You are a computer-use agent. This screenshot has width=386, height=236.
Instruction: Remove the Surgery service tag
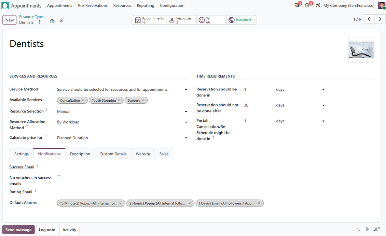tap(143, 100)
